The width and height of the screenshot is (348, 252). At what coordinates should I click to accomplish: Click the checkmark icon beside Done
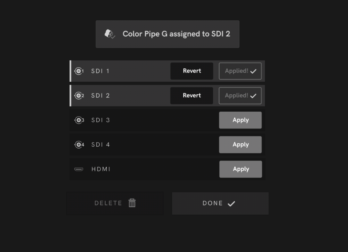click(x=231, y=203)
